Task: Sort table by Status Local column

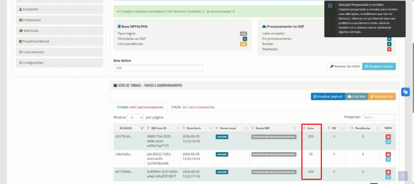Action: click(x=232, y=128)
